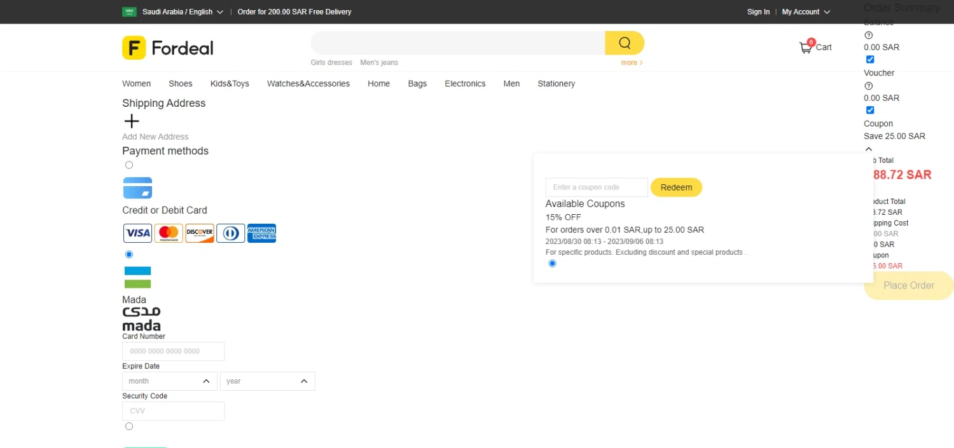Viewport: 954px width, 448px height.
Task: Click the yellow search magnifier button
Action: click(x=625, y=43)
